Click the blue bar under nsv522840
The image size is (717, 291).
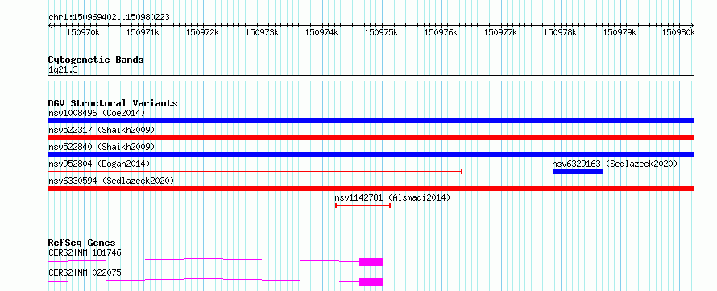pos(371,155)
